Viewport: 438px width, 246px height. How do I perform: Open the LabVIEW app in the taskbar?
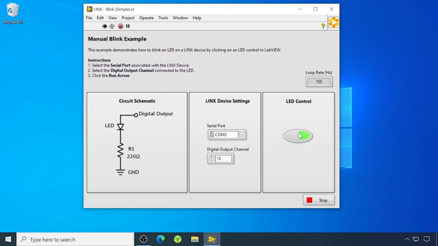(x=212, y=240)
